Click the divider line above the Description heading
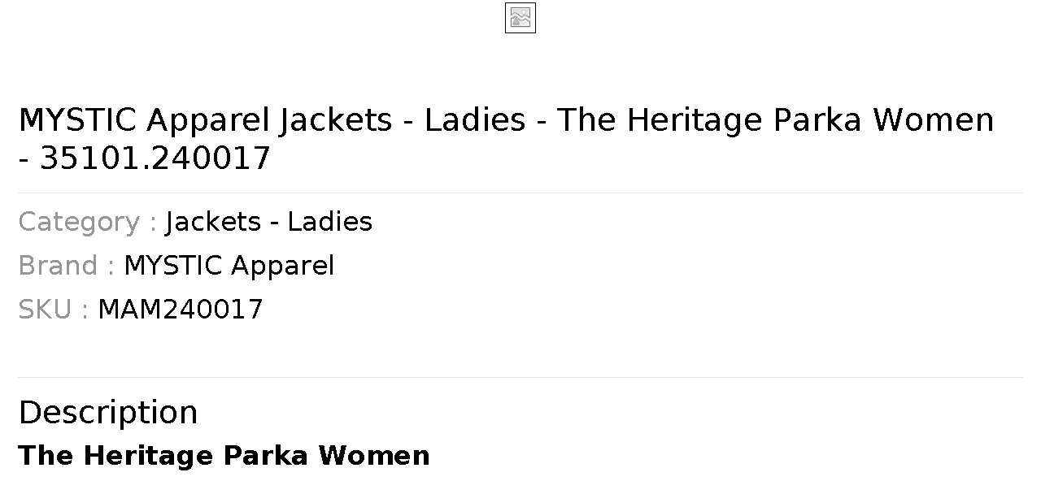The width and height of the screenshot is (1041, 494). [520, 377]
